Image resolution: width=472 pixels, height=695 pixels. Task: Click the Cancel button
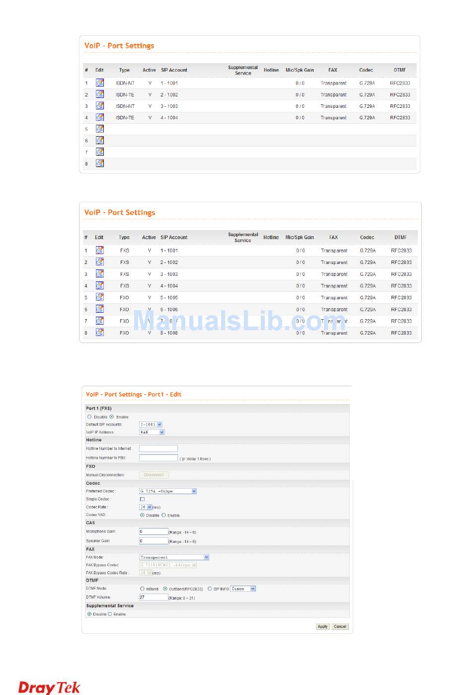point(340,626)
